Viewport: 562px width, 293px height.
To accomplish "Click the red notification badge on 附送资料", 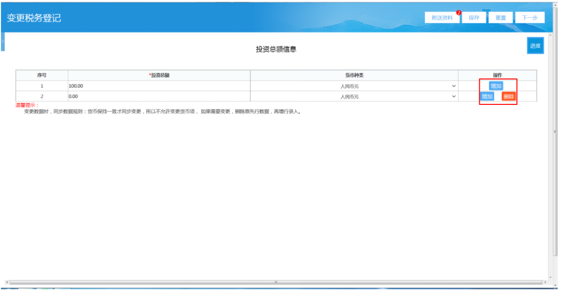I will 458,12.
